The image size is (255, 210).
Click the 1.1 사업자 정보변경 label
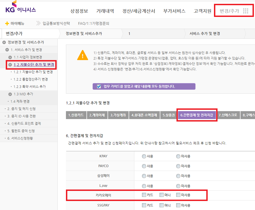28,57
